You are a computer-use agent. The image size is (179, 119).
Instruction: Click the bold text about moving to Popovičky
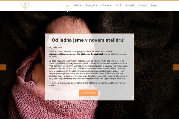(x=77, y=54)
